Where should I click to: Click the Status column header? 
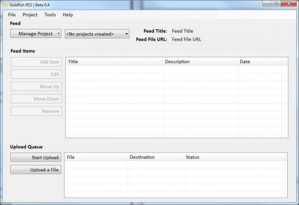click(x=235, y=157)
